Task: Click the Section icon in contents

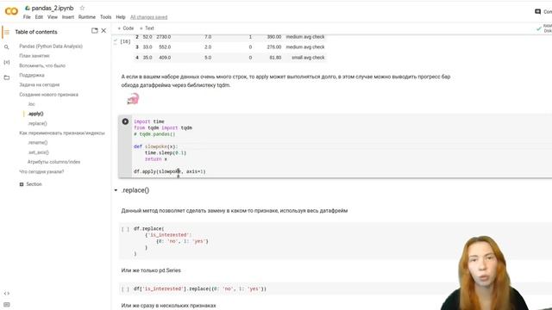Action: tap(22, 184)
